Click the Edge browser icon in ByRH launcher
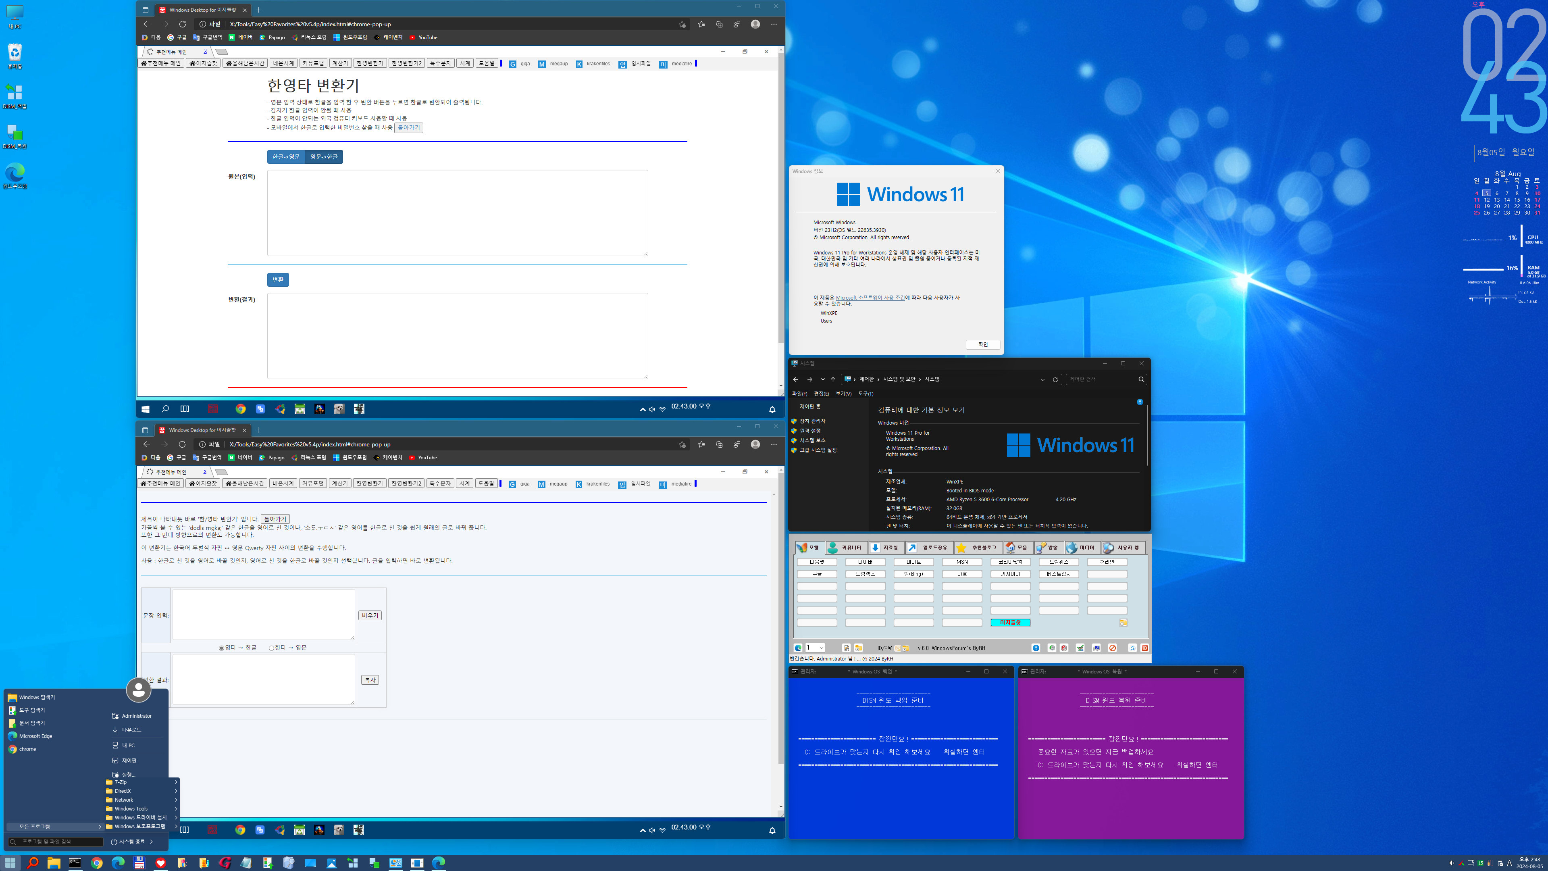The image size is (1548, 871). 798,648
